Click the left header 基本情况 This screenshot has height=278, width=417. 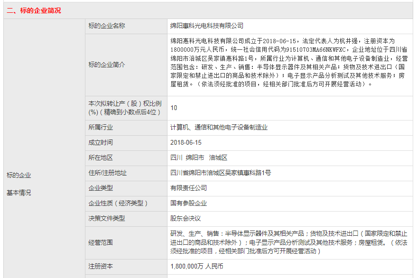(x=19, y=193)
